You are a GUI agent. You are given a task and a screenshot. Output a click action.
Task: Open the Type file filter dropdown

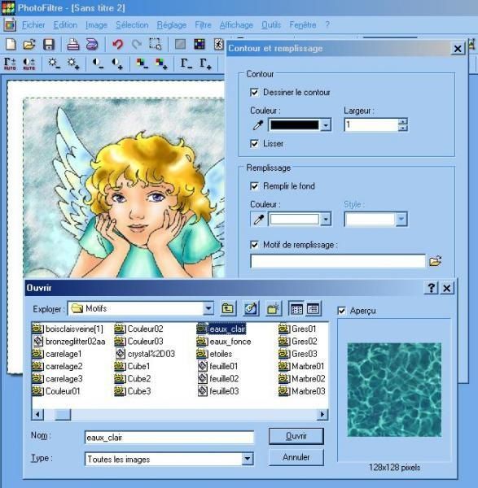pos(248,459)
